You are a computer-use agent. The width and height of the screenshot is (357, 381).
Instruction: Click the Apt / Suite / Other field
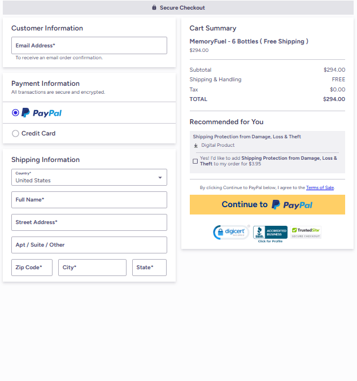89,245
